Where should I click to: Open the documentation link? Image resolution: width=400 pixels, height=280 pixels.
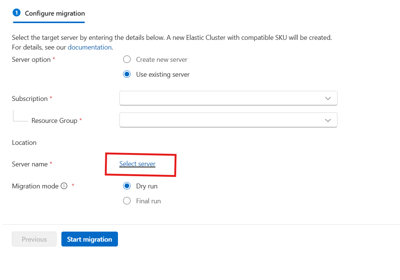point(90,47)
